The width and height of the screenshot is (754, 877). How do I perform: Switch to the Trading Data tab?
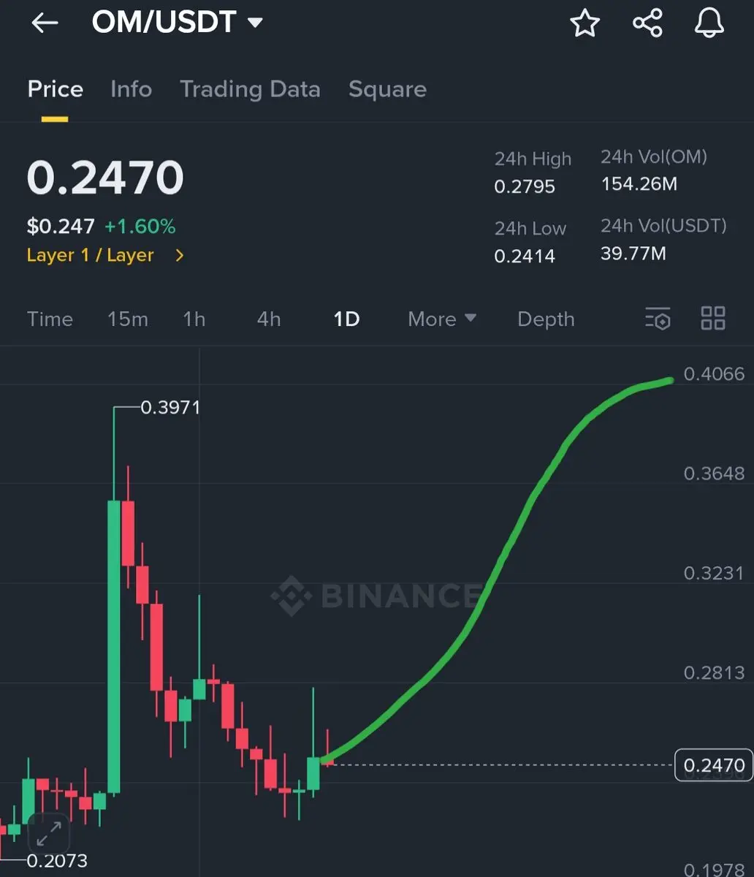[250, 89]
